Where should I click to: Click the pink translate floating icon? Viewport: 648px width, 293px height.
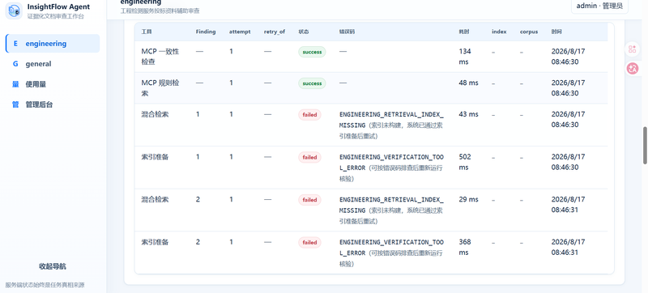(x=633, y=69)
